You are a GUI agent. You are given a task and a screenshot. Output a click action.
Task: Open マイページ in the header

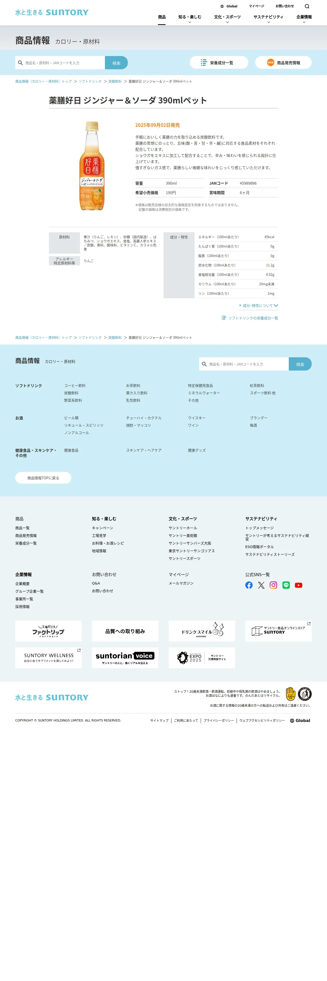tap(256, 6)
